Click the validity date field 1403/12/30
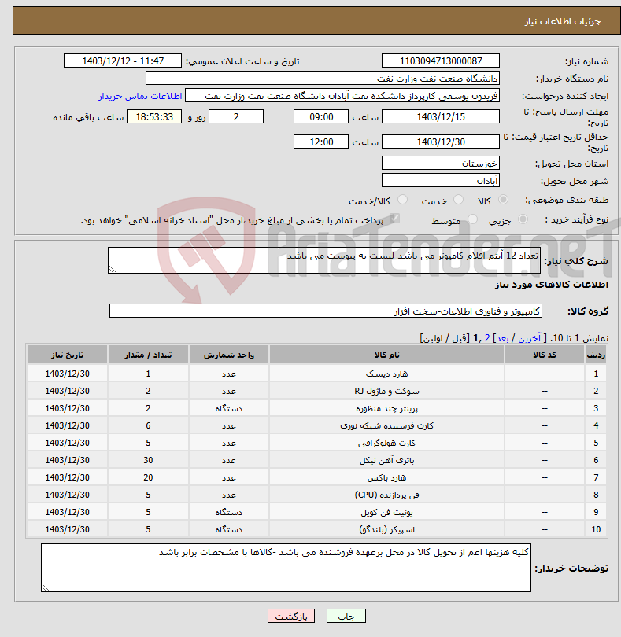The width and height of the screenshot is (621, 637). point(441,142)
